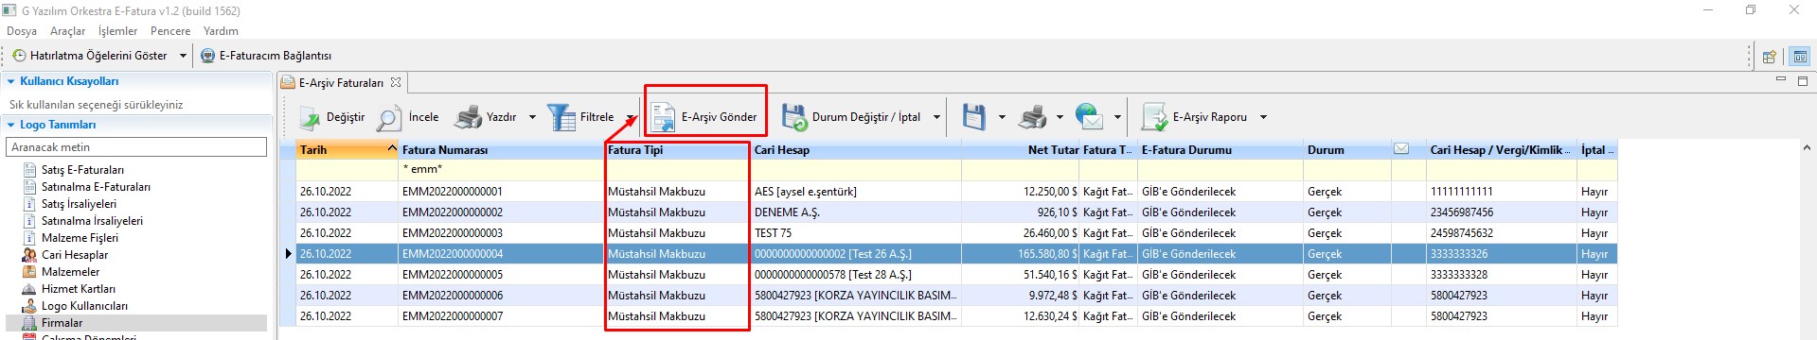Maximize the editor panel using its maximize icon
Screen dimensions: 1817x340
coord(1802,81)
